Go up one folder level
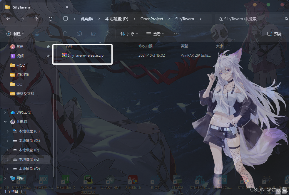This screenshot has width=289, height=195. (36, 19)
